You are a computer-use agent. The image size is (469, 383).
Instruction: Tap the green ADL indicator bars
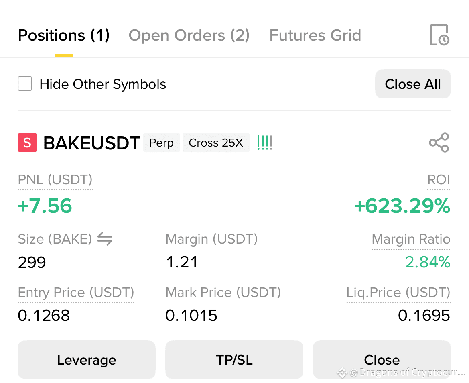(x=265, y=143)
